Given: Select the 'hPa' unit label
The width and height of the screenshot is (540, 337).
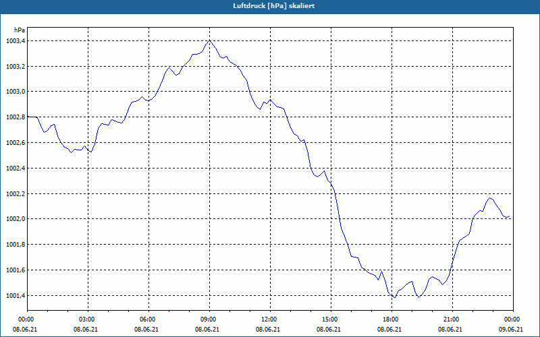Looking at the screenshot, I should pyautogui.click(x=20, y=30).
